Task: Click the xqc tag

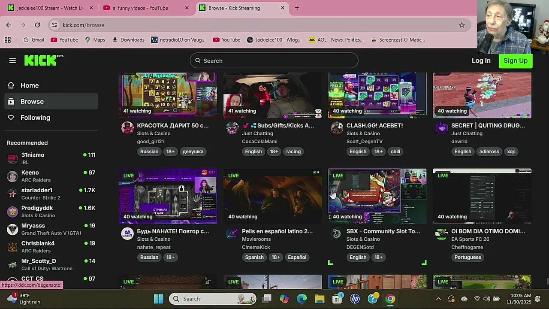Action: point(511,151)
